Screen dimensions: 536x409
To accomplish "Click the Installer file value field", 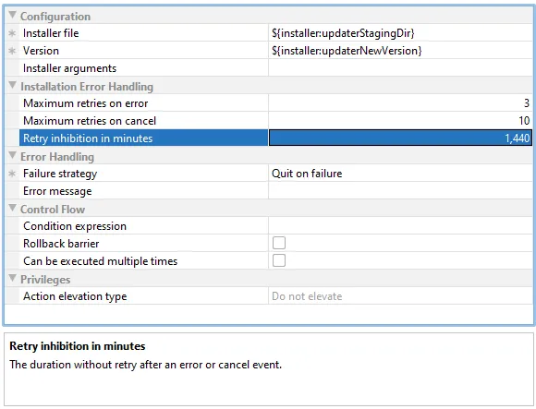I will 400,33.
